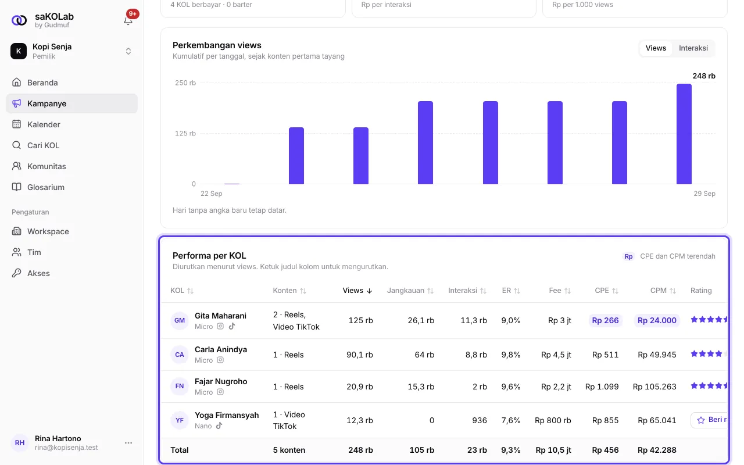The width and height of the screenshot is (744, 465).
Task: Click the TikTok icon under Gita Maharani
Action: 232,327
